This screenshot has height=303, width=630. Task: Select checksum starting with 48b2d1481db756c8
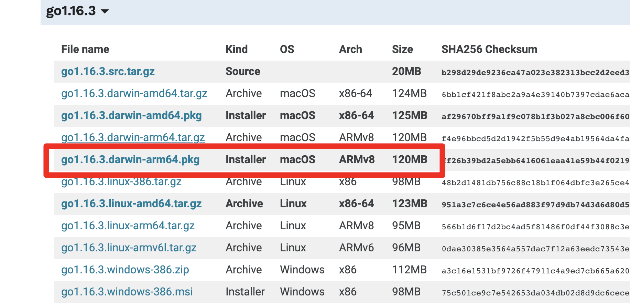pyautogui.click(x=535, y=182)
